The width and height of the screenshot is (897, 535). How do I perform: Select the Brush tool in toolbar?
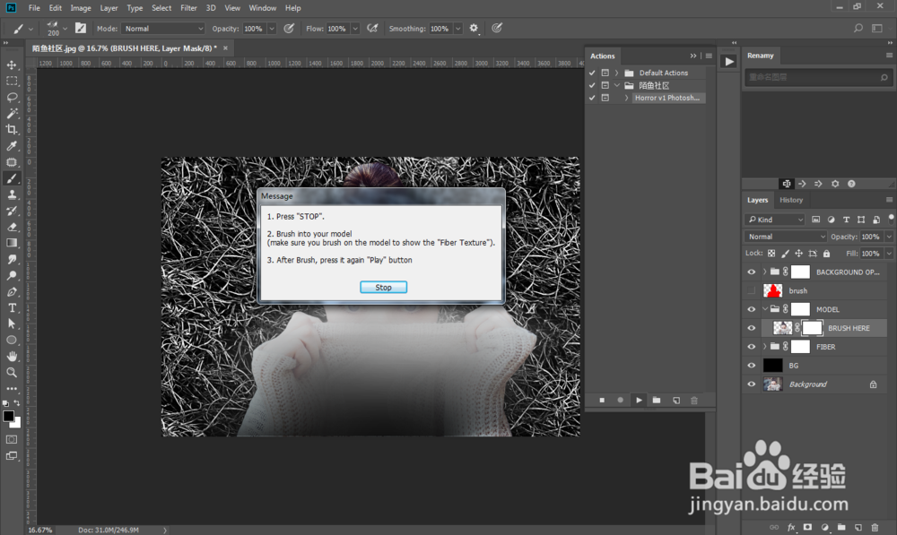12,179
